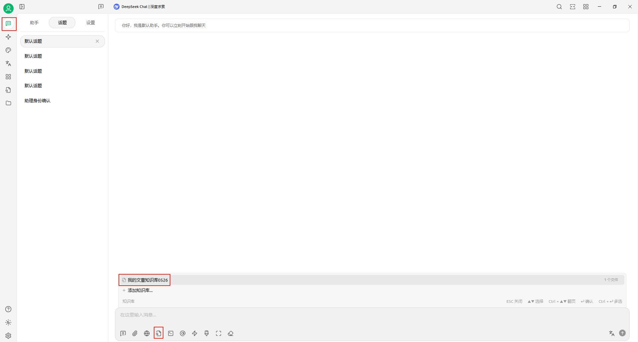Open the agents sparkle icon in sidebar
This screenshot has height=342, width=638.
pos(9,37)
